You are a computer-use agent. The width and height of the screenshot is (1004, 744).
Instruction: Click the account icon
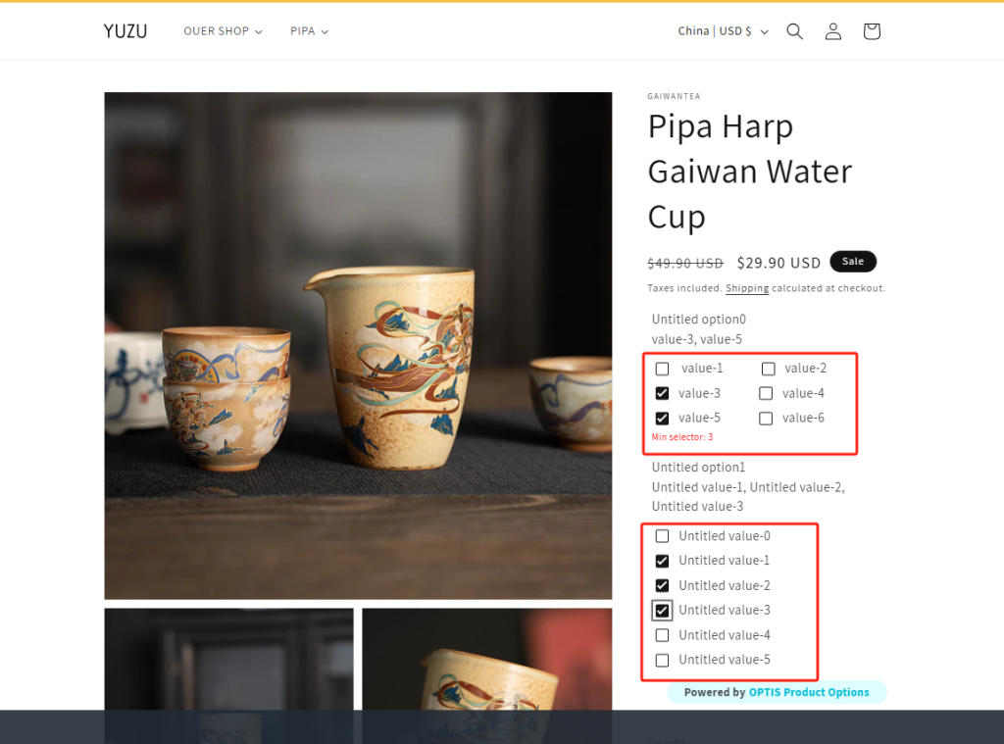832,30
